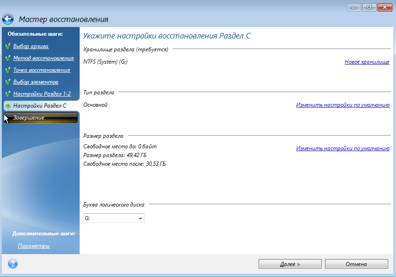Open help via the question mark icon
Screen dimensions: 396x277
[x=13, y=264]
